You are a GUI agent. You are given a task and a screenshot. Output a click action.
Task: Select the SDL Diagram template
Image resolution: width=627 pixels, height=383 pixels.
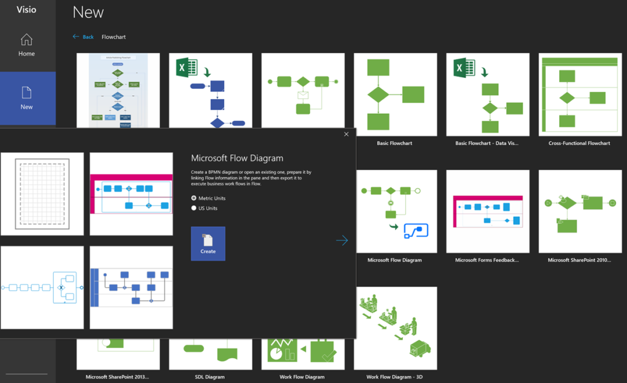[x=211, y=355]
